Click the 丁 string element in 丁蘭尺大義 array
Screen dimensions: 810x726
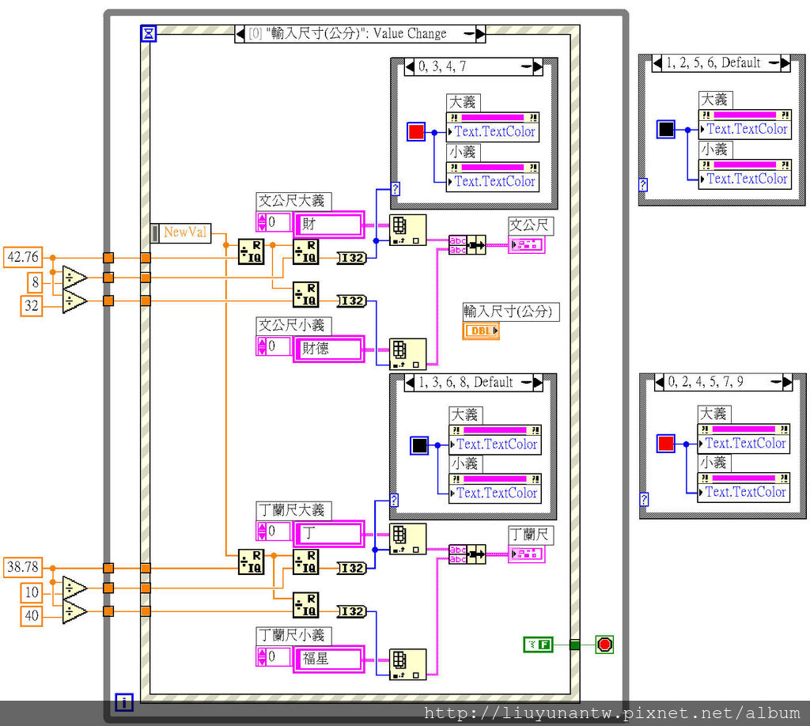pyautogui.click(x=329, y=533)
